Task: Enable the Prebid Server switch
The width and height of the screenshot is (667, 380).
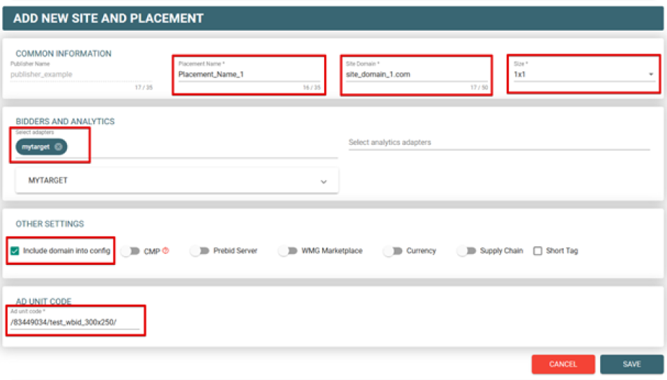Action: tap(200, 250)
